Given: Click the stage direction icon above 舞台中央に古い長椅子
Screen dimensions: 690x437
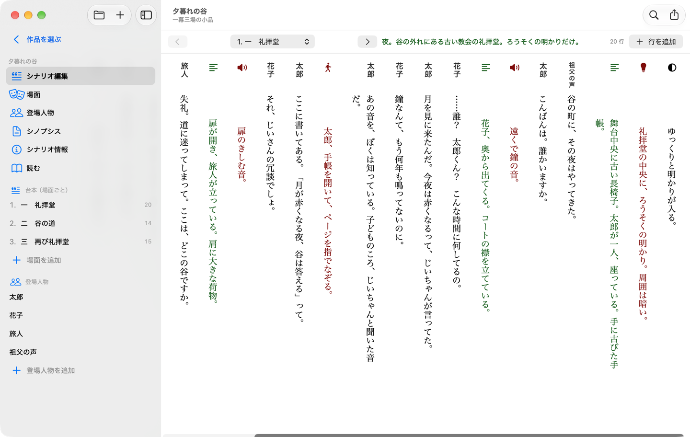Looking at the screenshot, I should click(614, 68).
